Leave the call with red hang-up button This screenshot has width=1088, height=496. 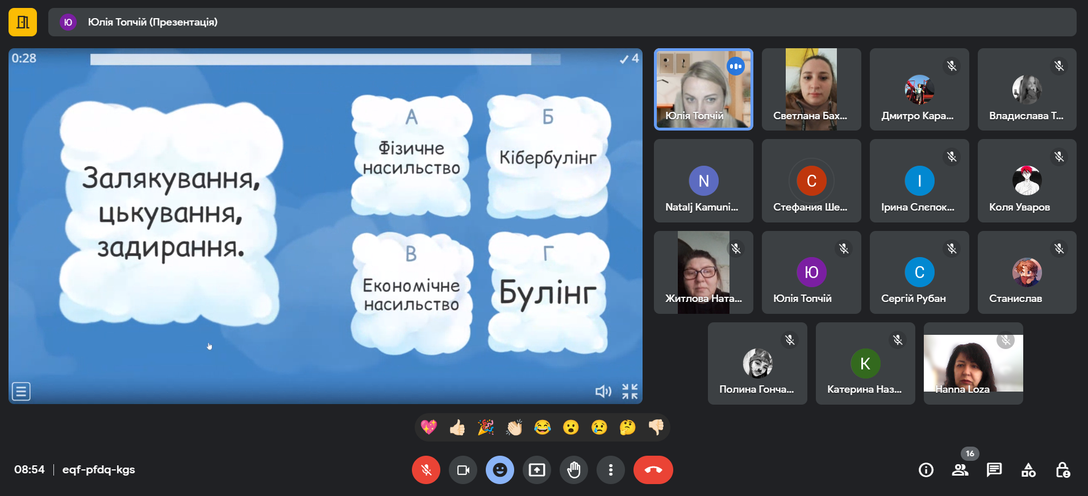[x=653, y=470]
